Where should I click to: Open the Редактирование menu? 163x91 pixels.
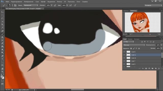(x=17, y=2)
